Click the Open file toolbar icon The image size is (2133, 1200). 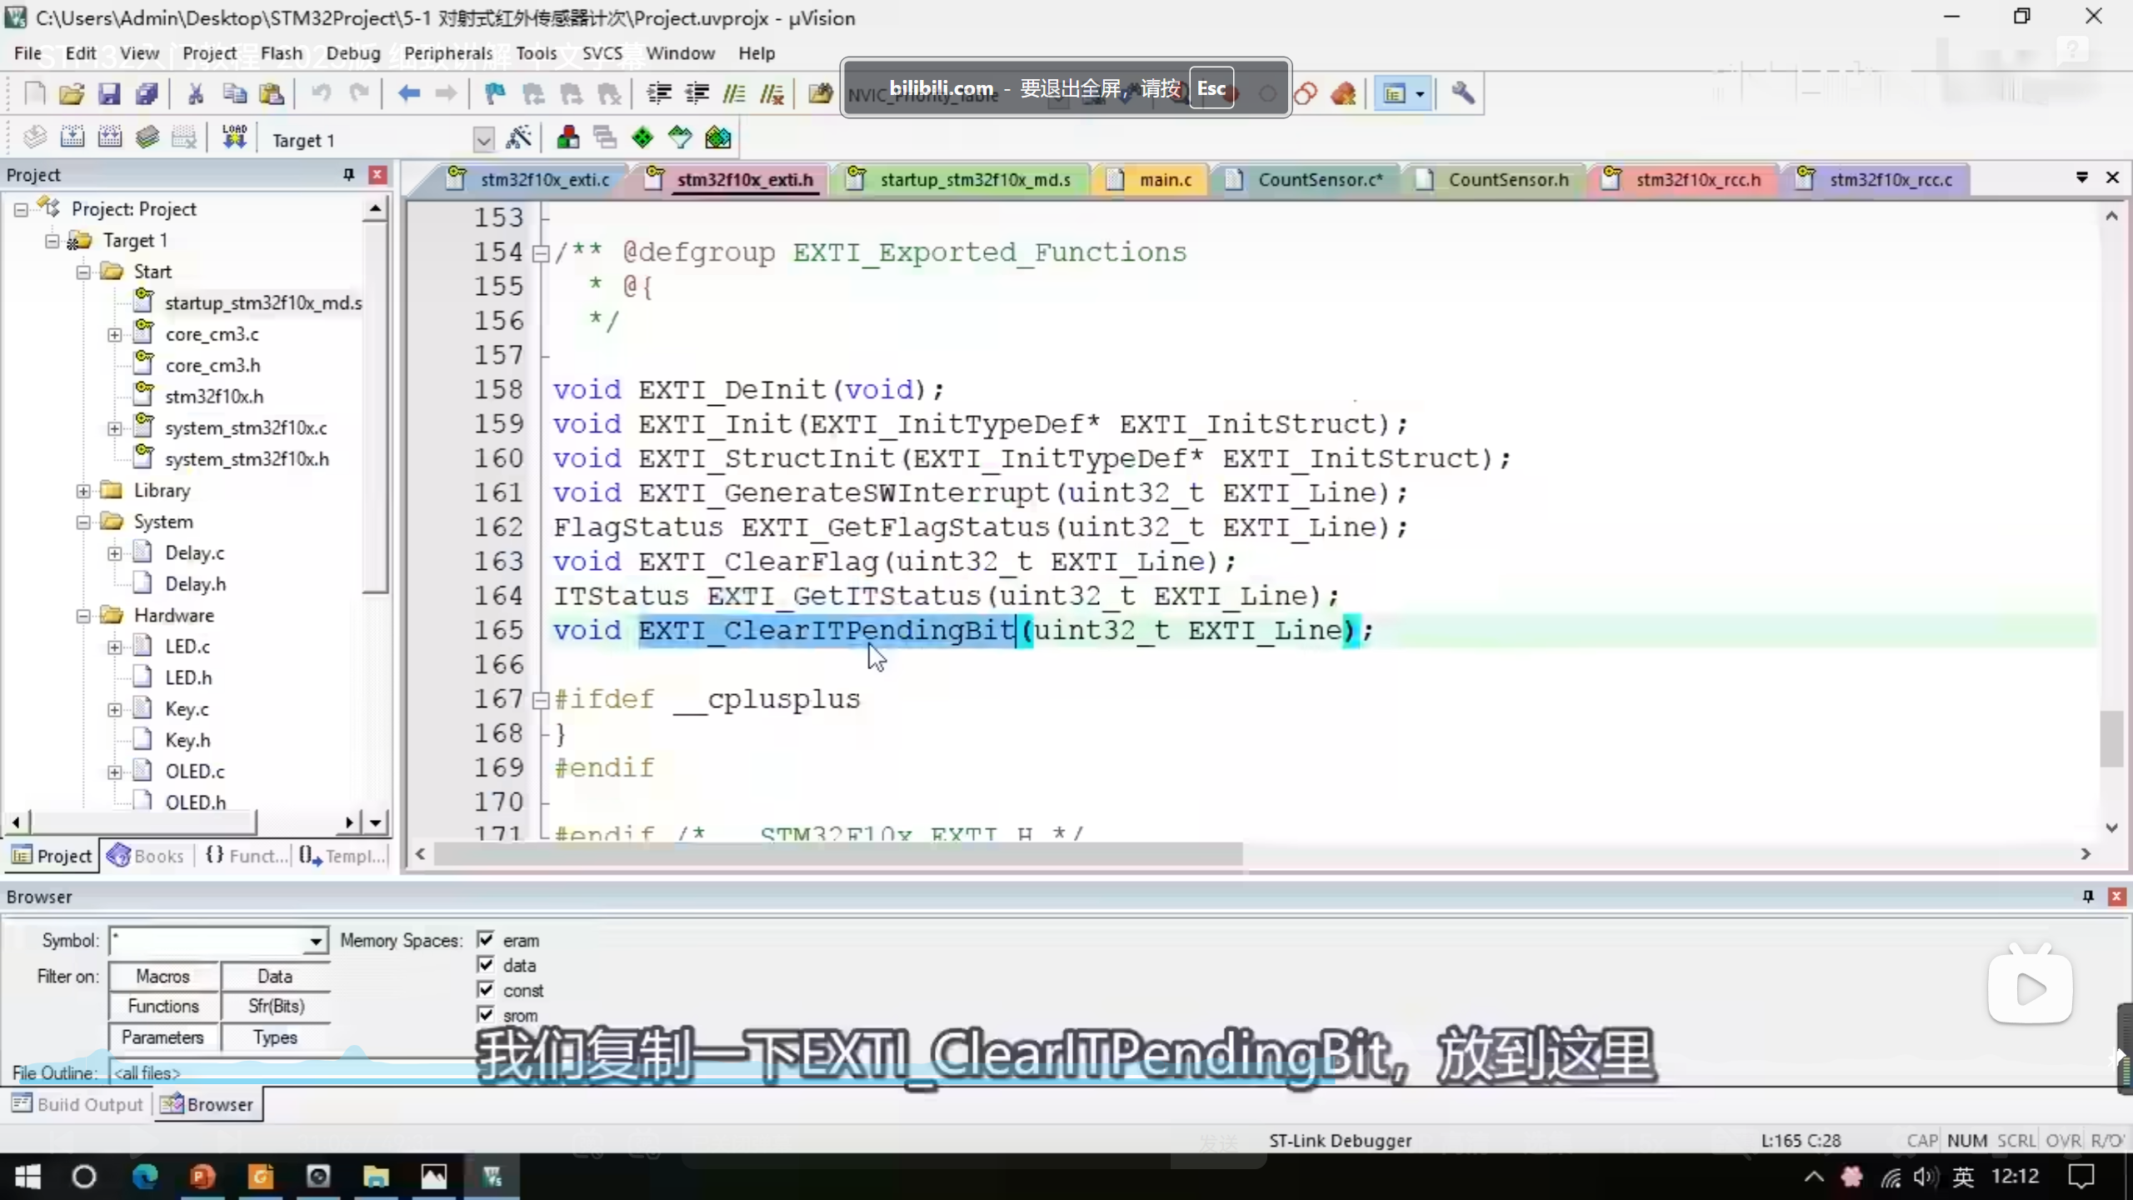point(72,94)
